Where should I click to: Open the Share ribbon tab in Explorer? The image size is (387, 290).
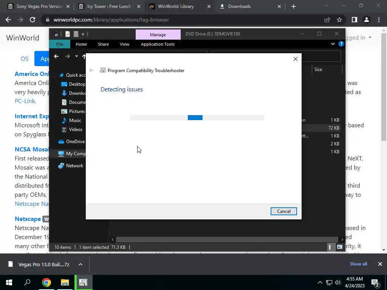(x=103, y=44)
